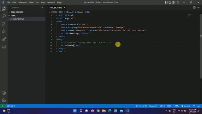This screenshot has height=114, width=202.
Task: Close the INDEX.HTML editor tab
Action: coord(64,8)
